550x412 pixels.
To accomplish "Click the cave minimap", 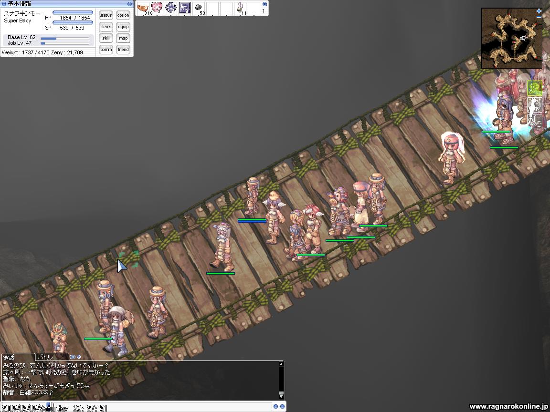I will 511,38.
